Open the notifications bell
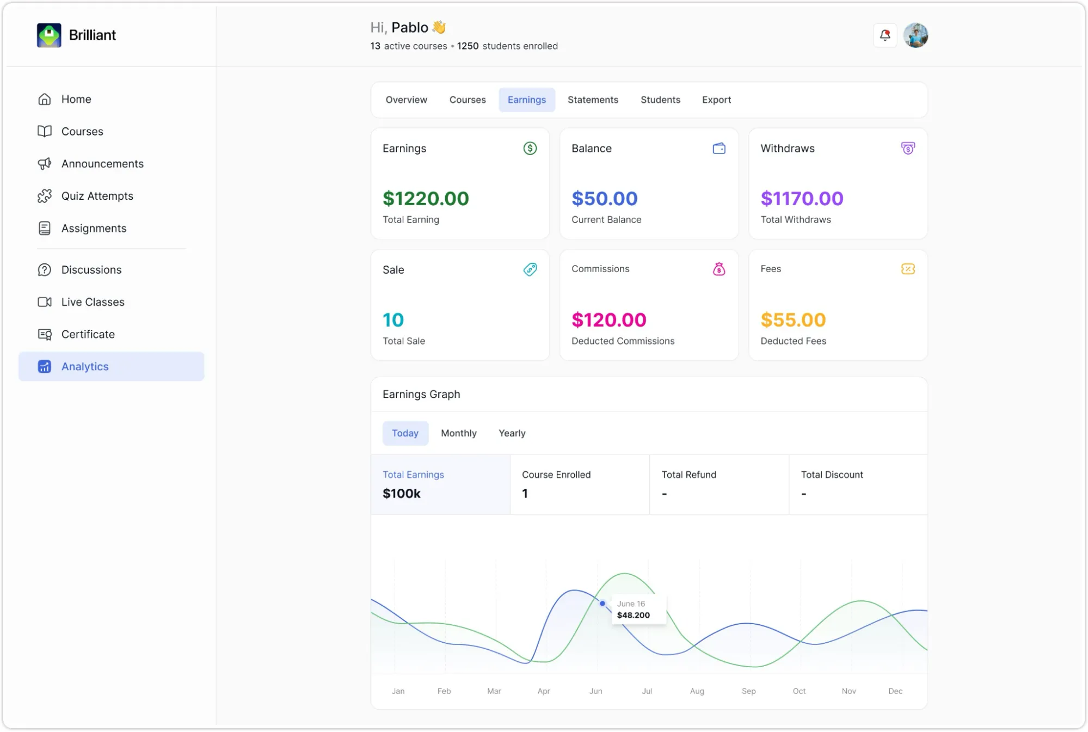Viewport: 1088px width, 732px height. (x=885, y=35)
